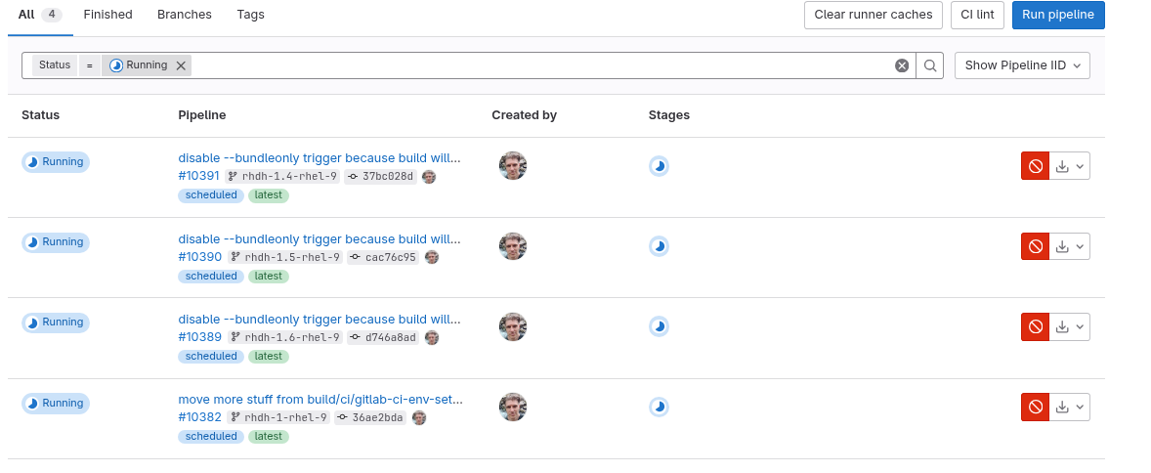Expand artifacts download dropdown for pipeline #10391
This screenshot has width=1151, height=473.
[x=1070, y=166]
